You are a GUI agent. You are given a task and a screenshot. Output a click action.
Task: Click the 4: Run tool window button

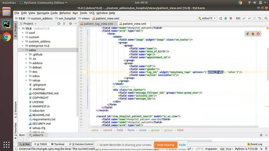tap(25, 144)
